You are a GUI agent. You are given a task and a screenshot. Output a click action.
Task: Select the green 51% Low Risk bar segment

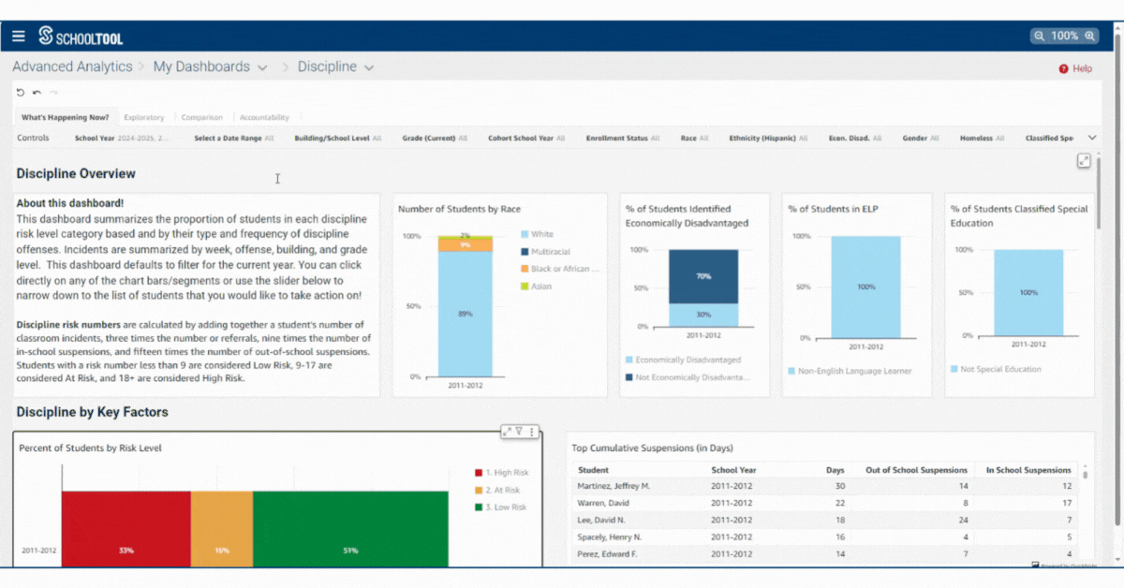(350, 528)
